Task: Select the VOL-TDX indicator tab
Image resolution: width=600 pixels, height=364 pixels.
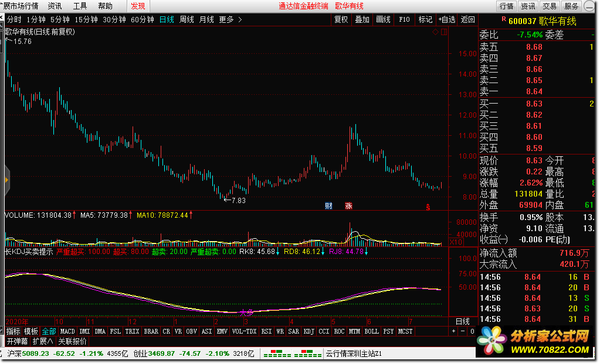Action: point(244,331)
